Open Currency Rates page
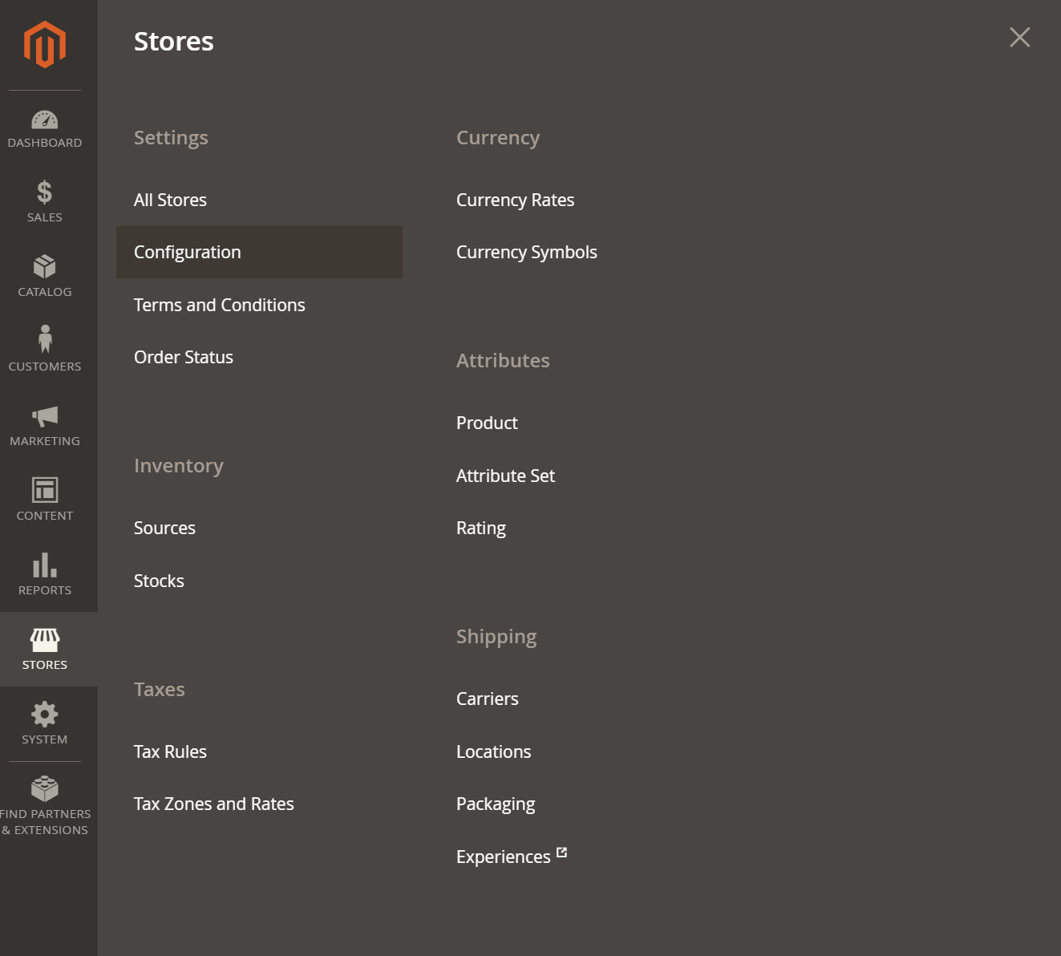Screen dimensions: 1061x956 coord(515,200)
